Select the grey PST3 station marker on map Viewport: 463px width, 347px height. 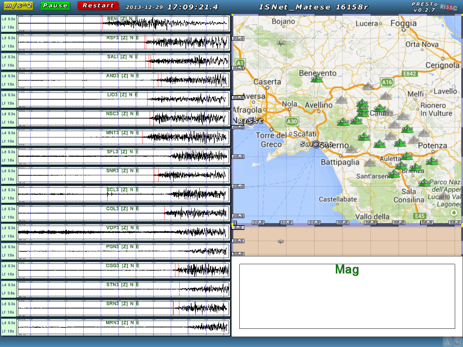(370, 163)
